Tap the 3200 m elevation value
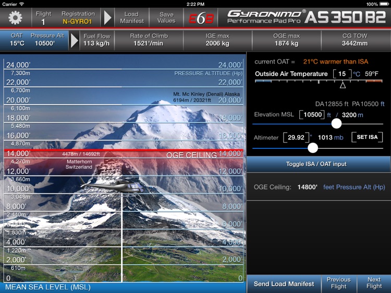 click(x=352, y=115)
